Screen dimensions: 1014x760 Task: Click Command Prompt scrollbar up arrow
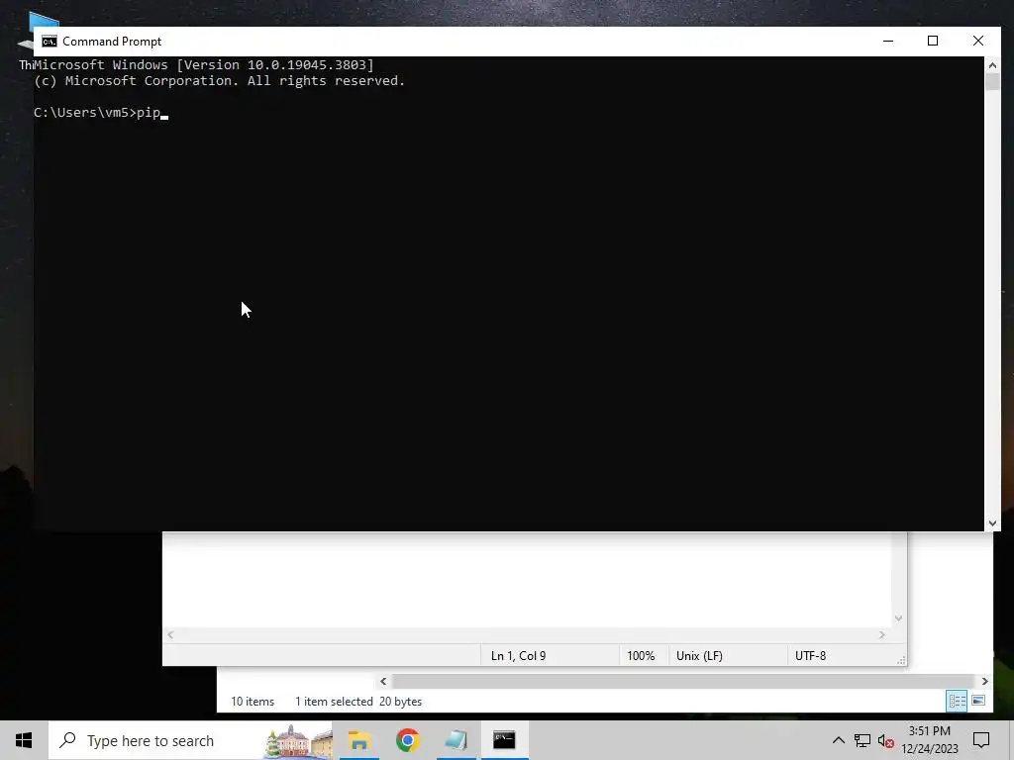(992, 64)
